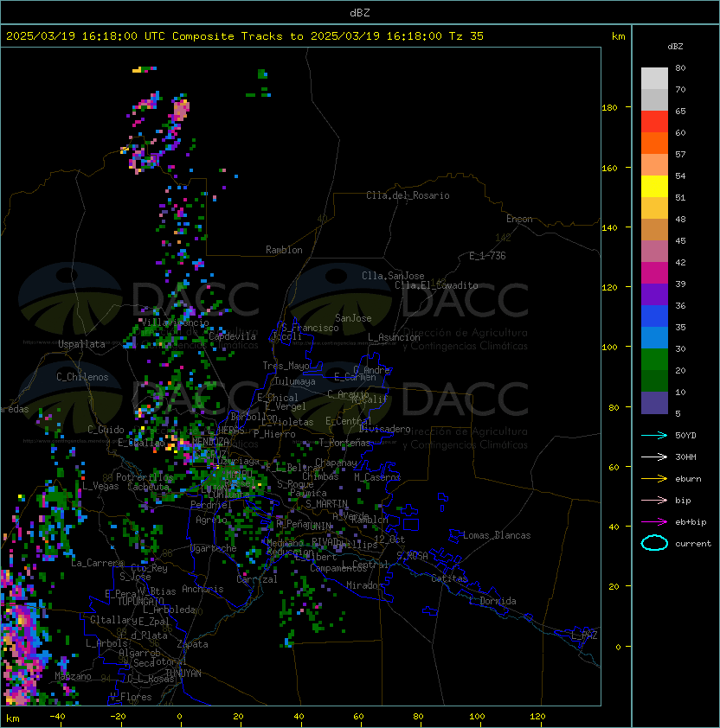Screen dimensions: 720x728
Task: Click the 'L_Asuncion' map label
Action: tap(394, 337)
